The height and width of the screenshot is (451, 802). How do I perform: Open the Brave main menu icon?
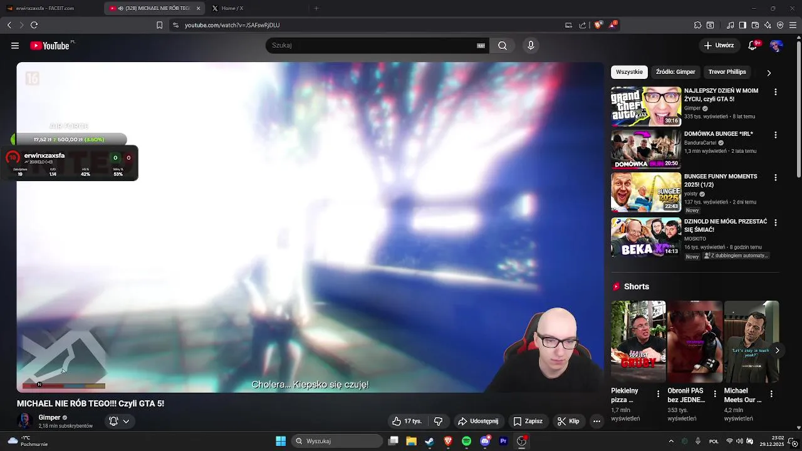pos(793,25)
